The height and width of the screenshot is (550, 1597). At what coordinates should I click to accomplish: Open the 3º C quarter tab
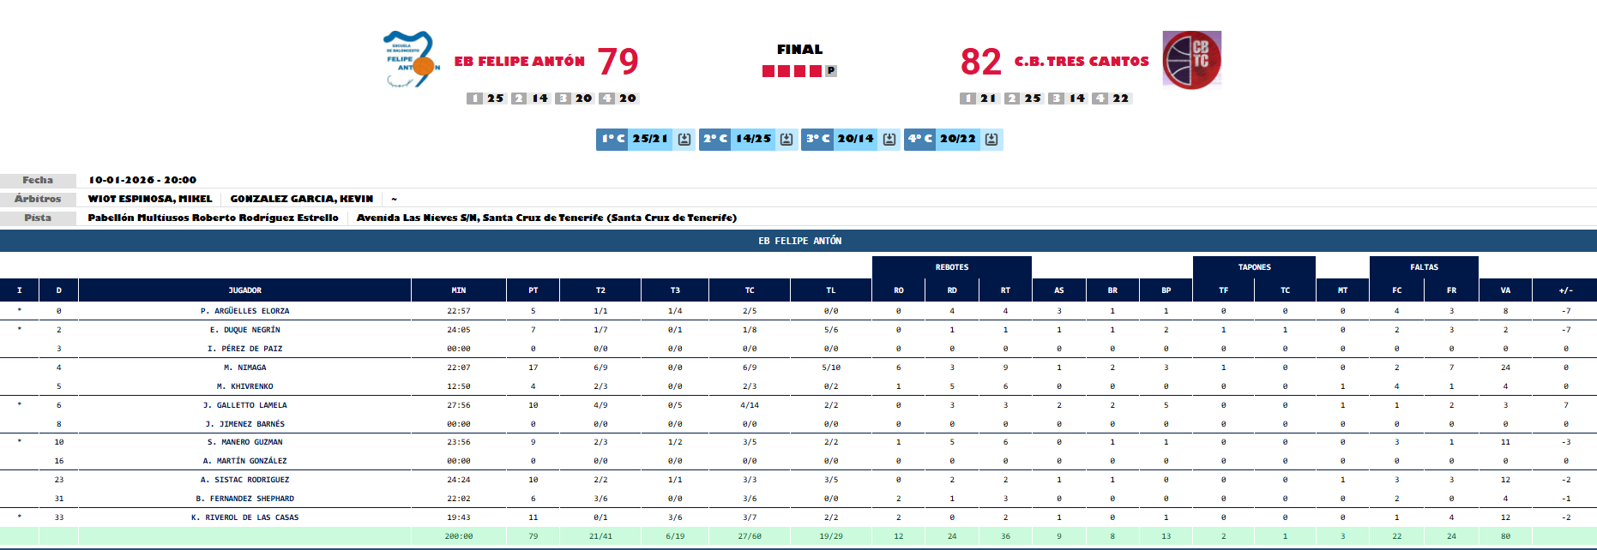point(818,140)
